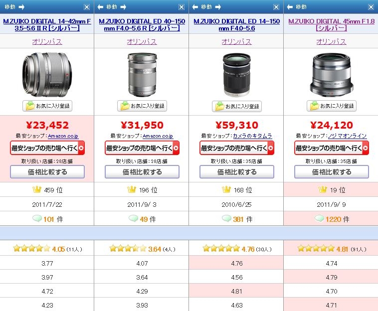Go to cheapest shop for ¥59,310 lens
Viewport: 378px width, 311px height.
point(237,148)
